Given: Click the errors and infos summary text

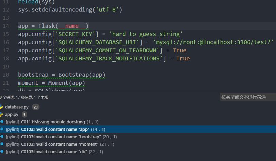Looking at the screenshot, I should (24, 97).
